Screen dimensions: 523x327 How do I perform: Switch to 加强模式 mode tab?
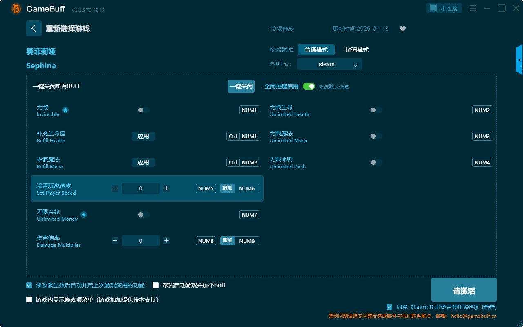[357, 50]
